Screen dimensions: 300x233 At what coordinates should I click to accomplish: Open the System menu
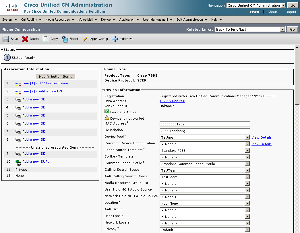(x=9, y=20)
